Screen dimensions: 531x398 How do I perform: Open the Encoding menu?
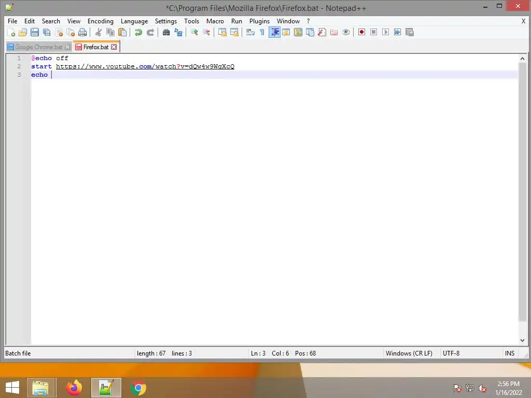101,21
